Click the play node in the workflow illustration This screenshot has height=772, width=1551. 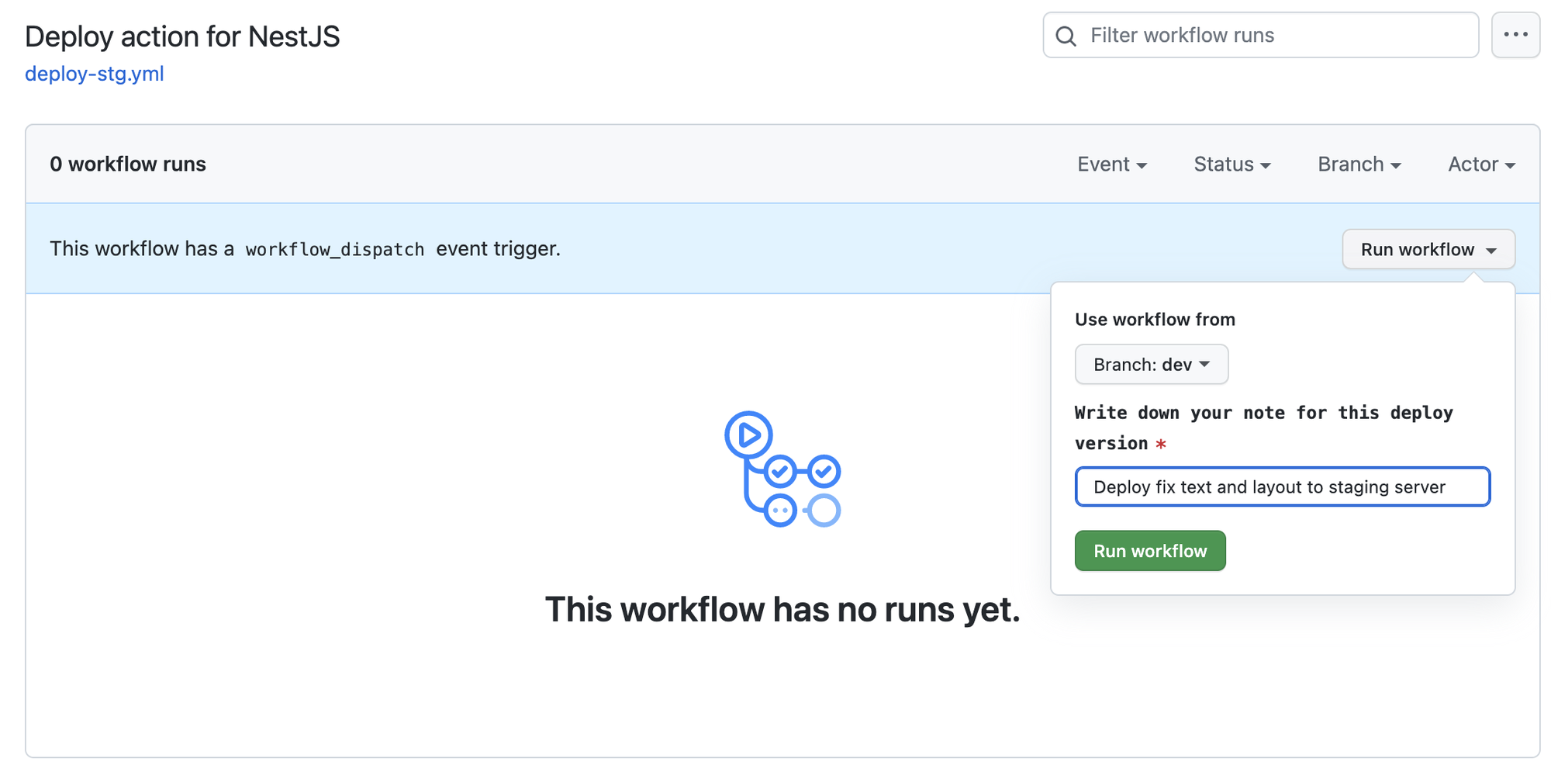(747, 434)
